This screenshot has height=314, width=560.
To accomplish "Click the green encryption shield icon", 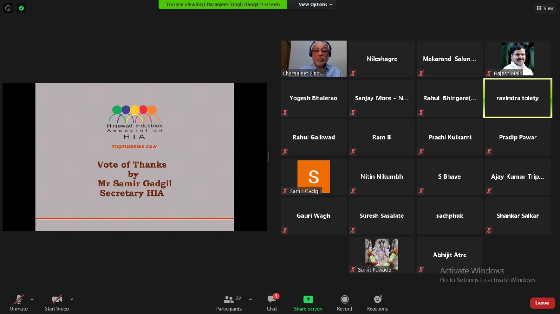I will pos(21,8).
